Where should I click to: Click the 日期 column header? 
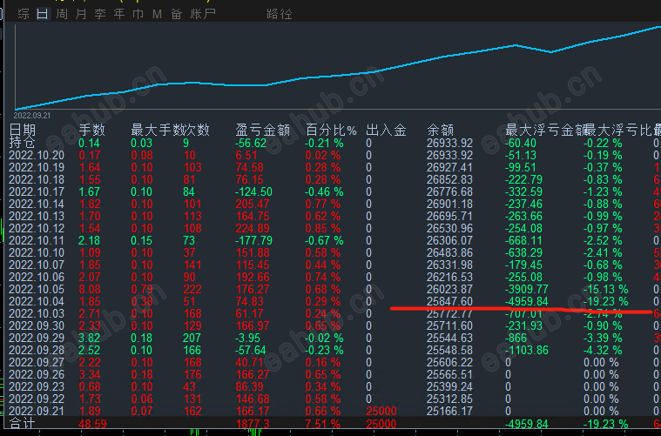pos(23,131)
